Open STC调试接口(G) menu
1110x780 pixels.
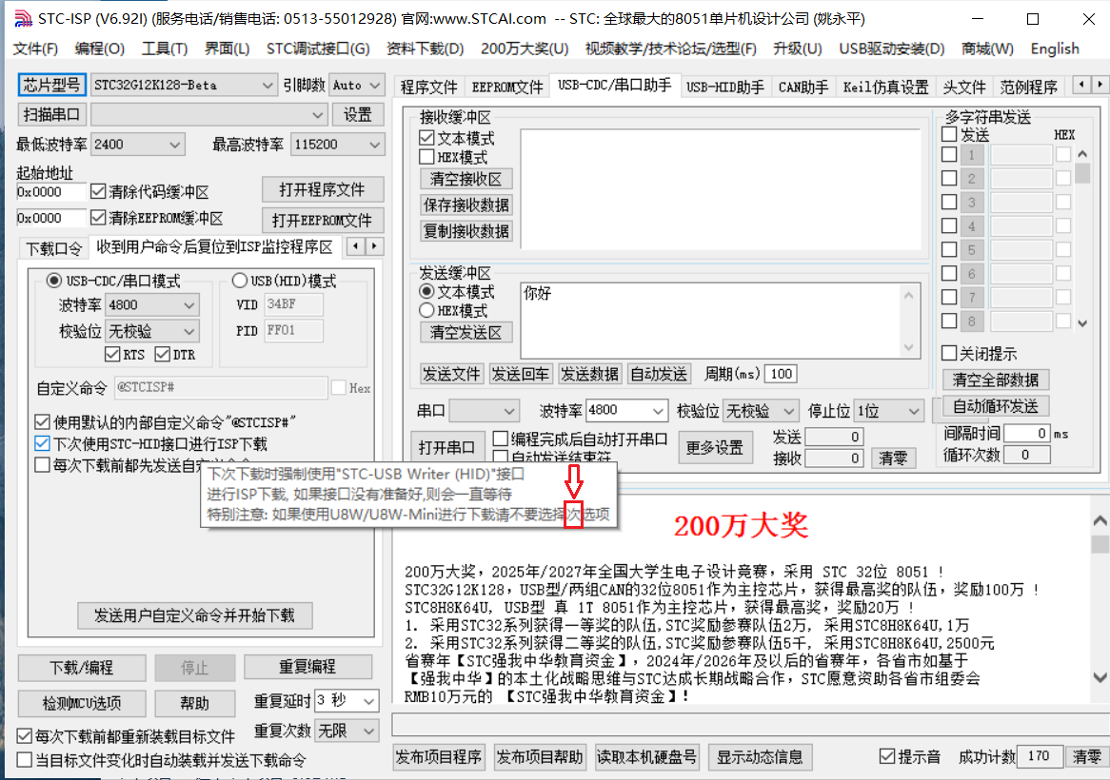pos(318,49)
